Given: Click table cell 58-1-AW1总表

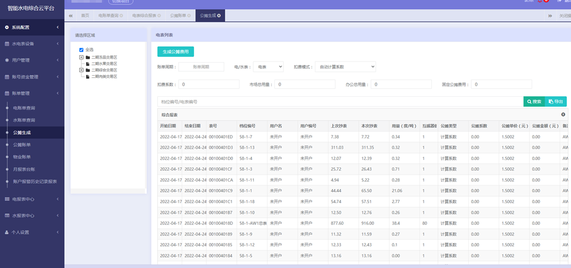Looking at the screenshot, I should point(253,223).
